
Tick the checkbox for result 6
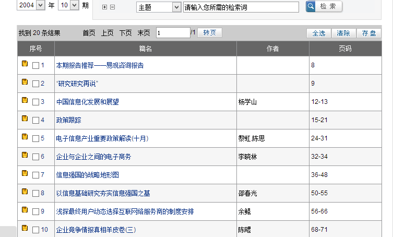point(35,157)
